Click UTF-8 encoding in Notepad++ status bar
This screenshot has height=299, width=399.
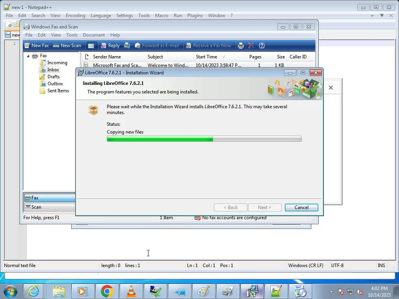tap(337, 266)
